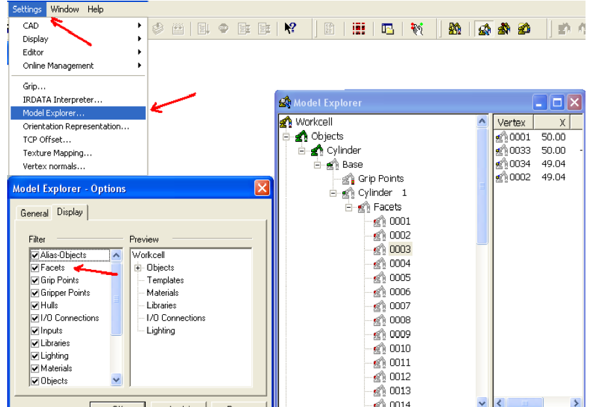
Task: Click the overlapping windows toolbar icon
Action: coord(387,28)
